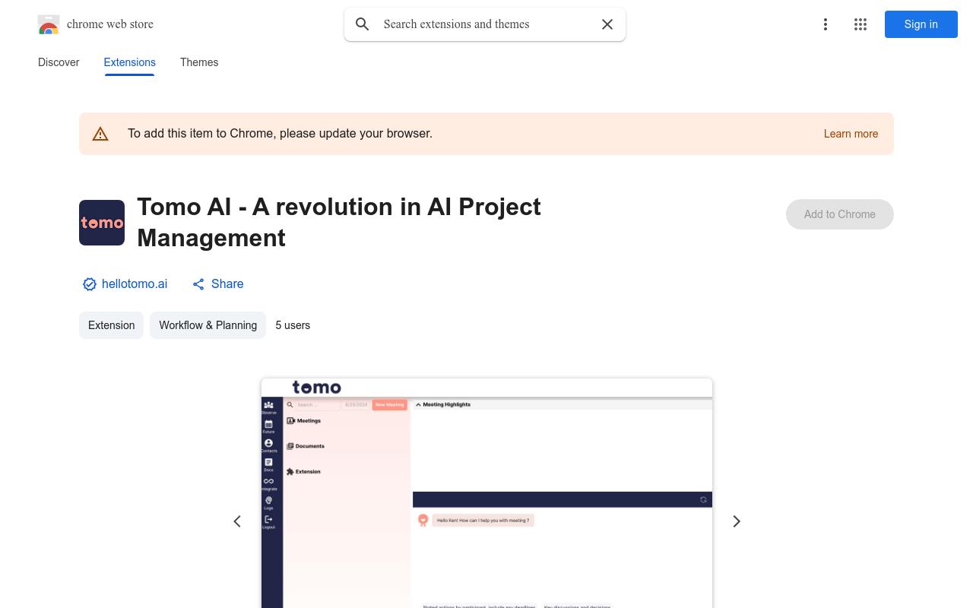This screenshot has height=608, width=973.
Task: Click the Share icon
Action: tap(198, 284)
